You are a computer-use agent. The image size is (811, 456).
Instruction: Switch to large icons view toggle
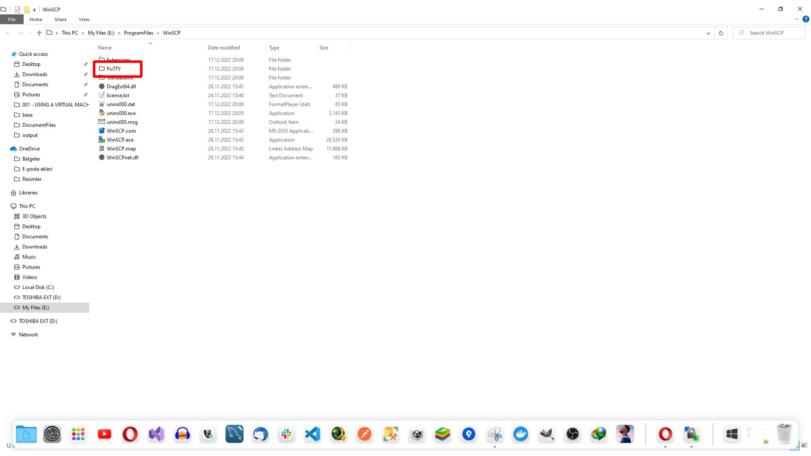point(804,445)
